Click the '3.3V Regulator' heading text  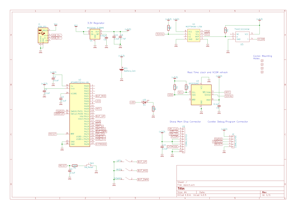tap(96, 23)
